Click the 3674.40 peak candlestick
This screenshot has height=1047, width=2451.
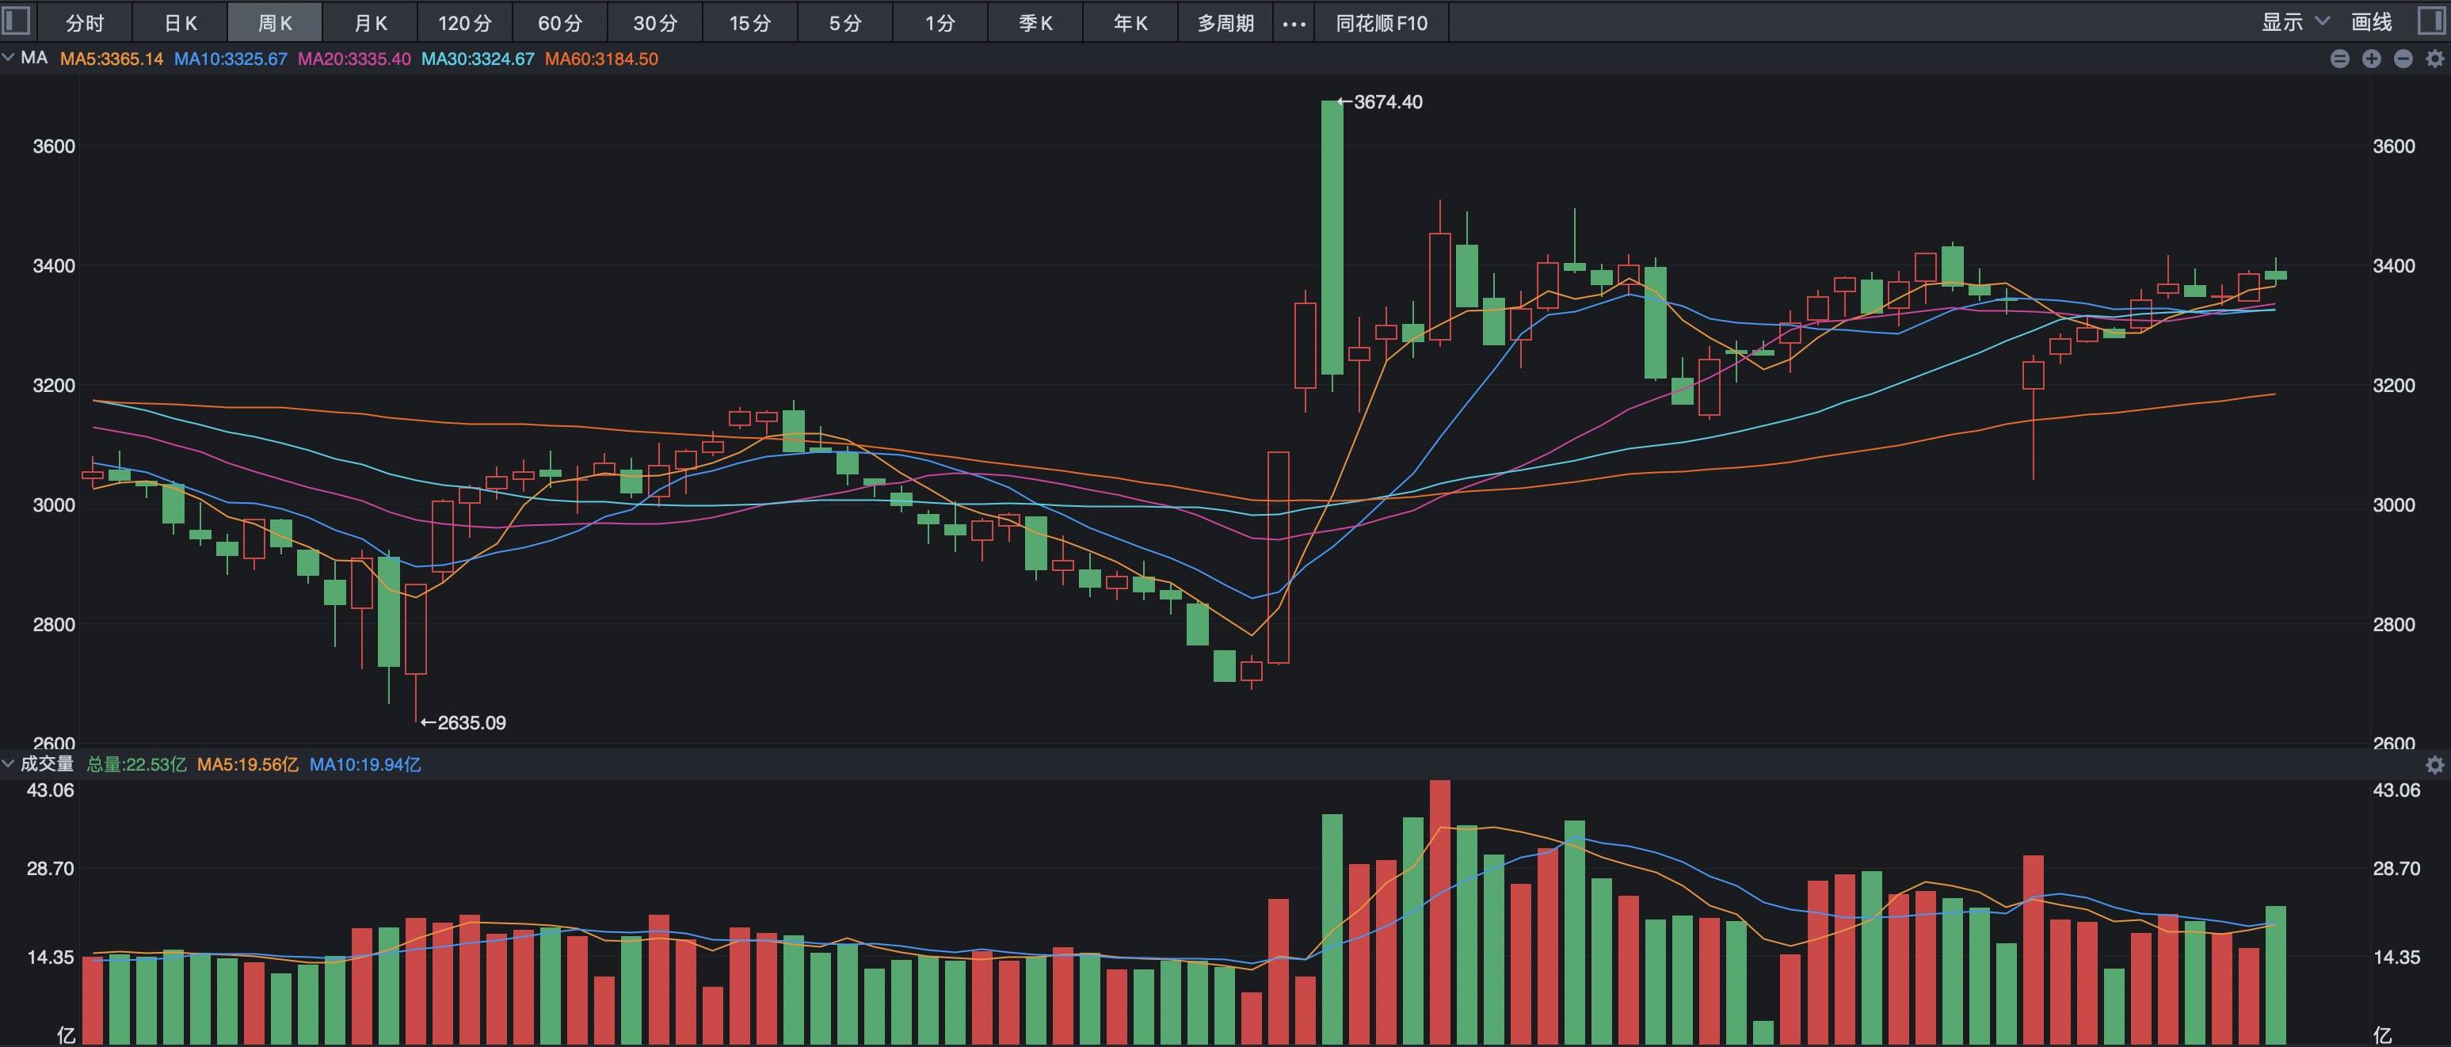1332,238
